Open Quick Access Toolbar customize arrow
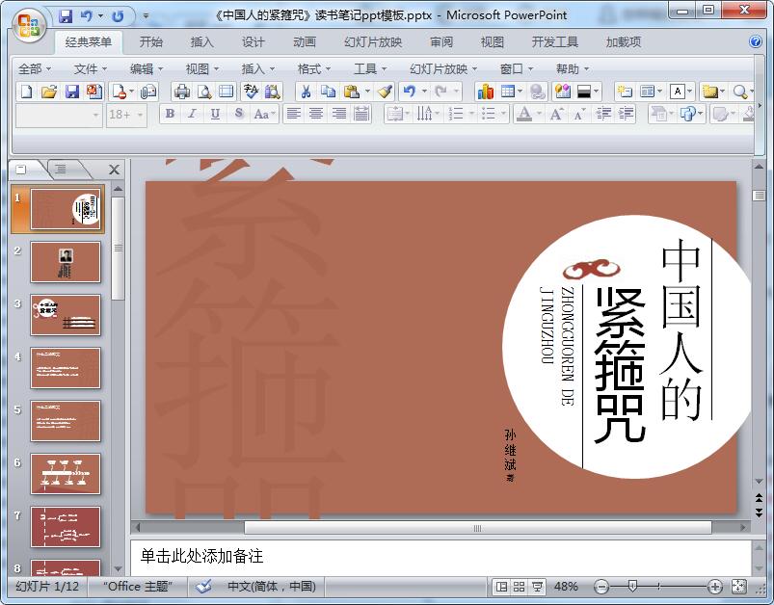 147,16
